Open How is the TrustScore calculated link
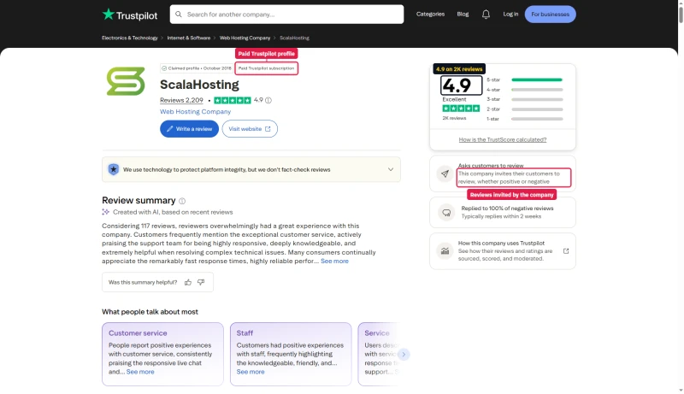The width and height of the screenshot is (684, 394). pyautogui.click(x=503, y=140)
